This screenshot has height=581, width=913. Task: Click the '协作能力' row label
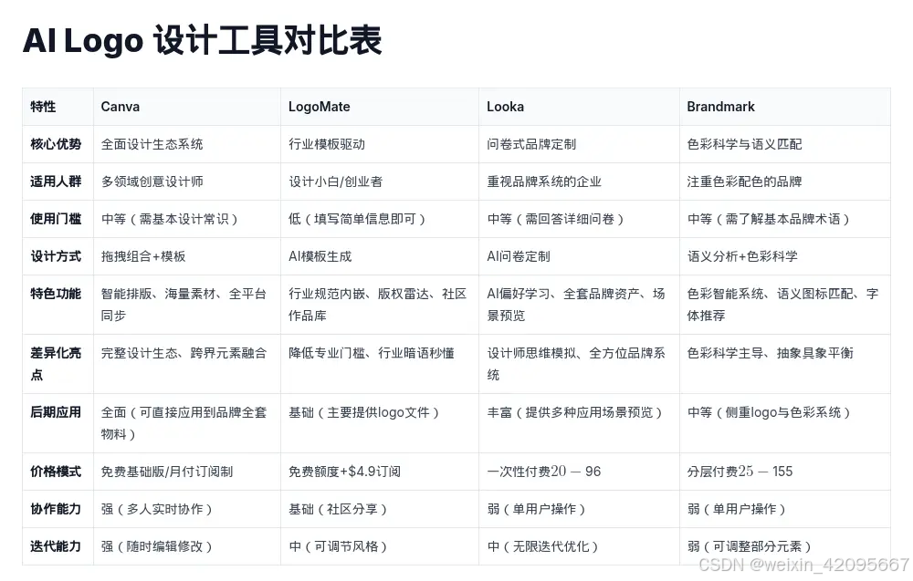coord(56,509)
